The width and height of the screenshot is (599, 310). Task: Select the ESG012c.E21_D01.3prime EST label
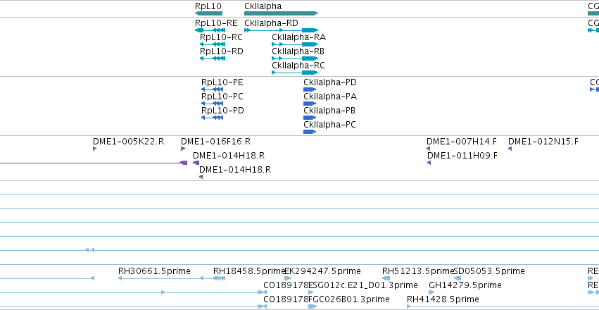click(x=363, y=285)
